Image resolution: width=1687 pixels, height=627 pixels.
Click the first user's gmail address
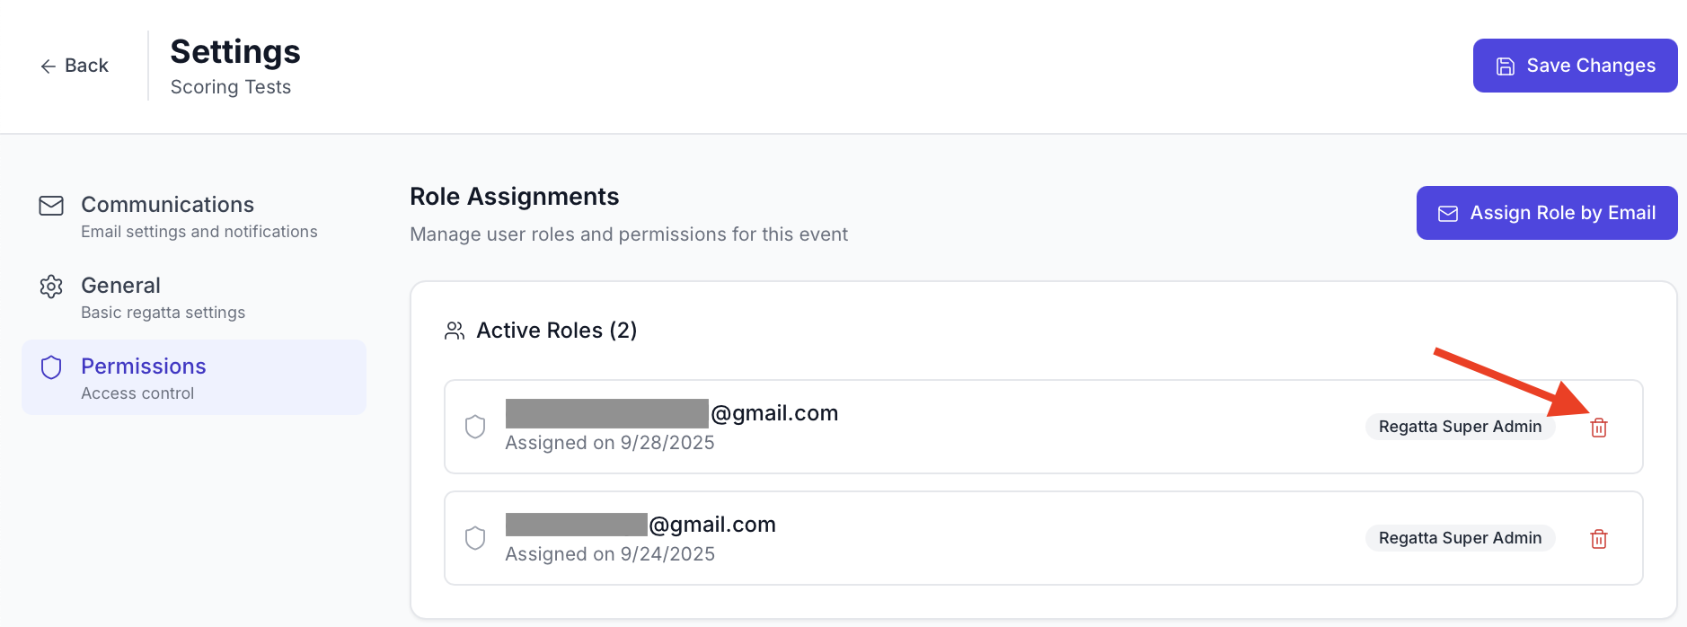(x=672, y=413)
